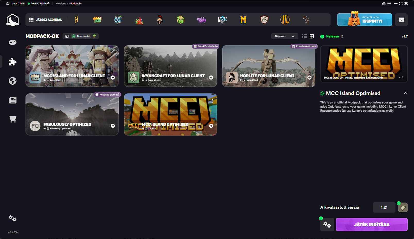Click update available badge on Fabulously Optimized card
Image resolution: width=414 pixels, height=239 pixels.
(107, 95)
